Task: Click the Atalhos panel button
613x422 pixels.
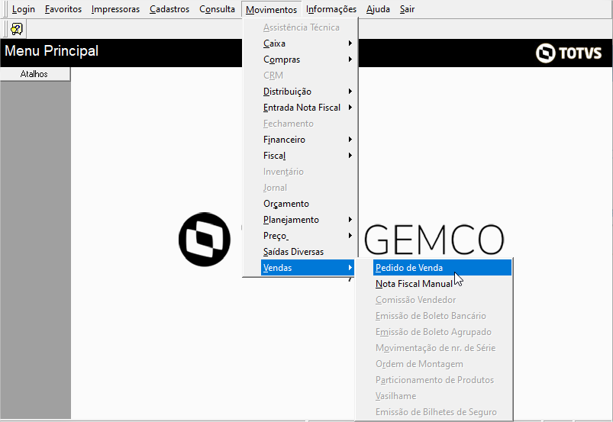Action: (35, 74)
